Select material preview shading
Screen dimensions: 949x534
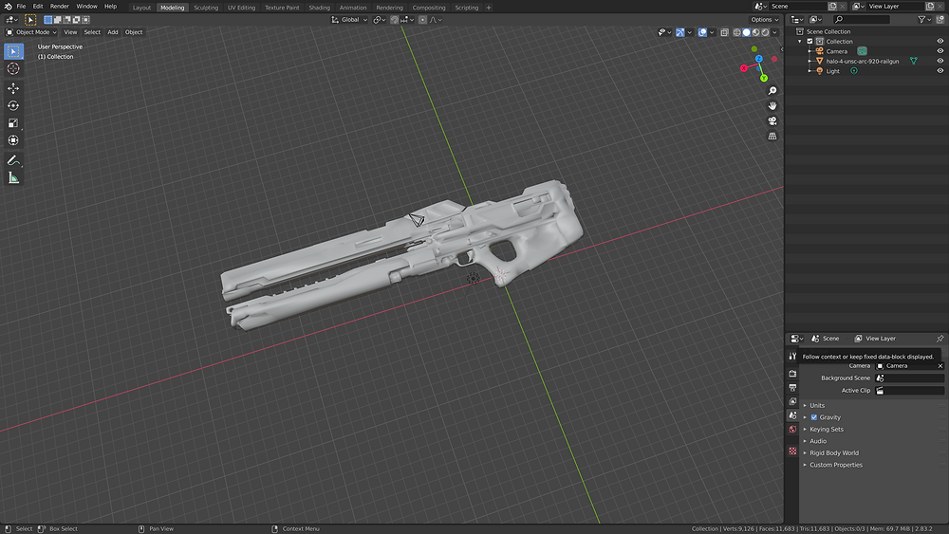(x=756, y=32)
